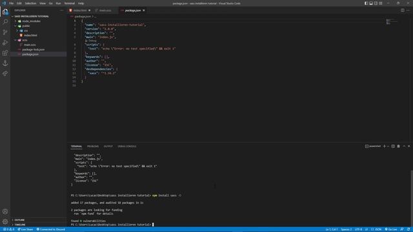This screenshot has width=413, height=232.
Task: Open the Terminal menu
Action: click(70, 3)
